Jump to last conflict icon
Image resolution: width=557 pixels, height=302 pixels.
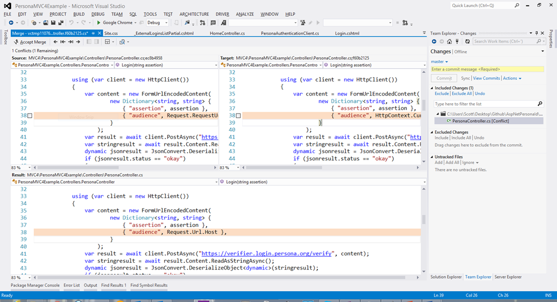click(70, 42)
